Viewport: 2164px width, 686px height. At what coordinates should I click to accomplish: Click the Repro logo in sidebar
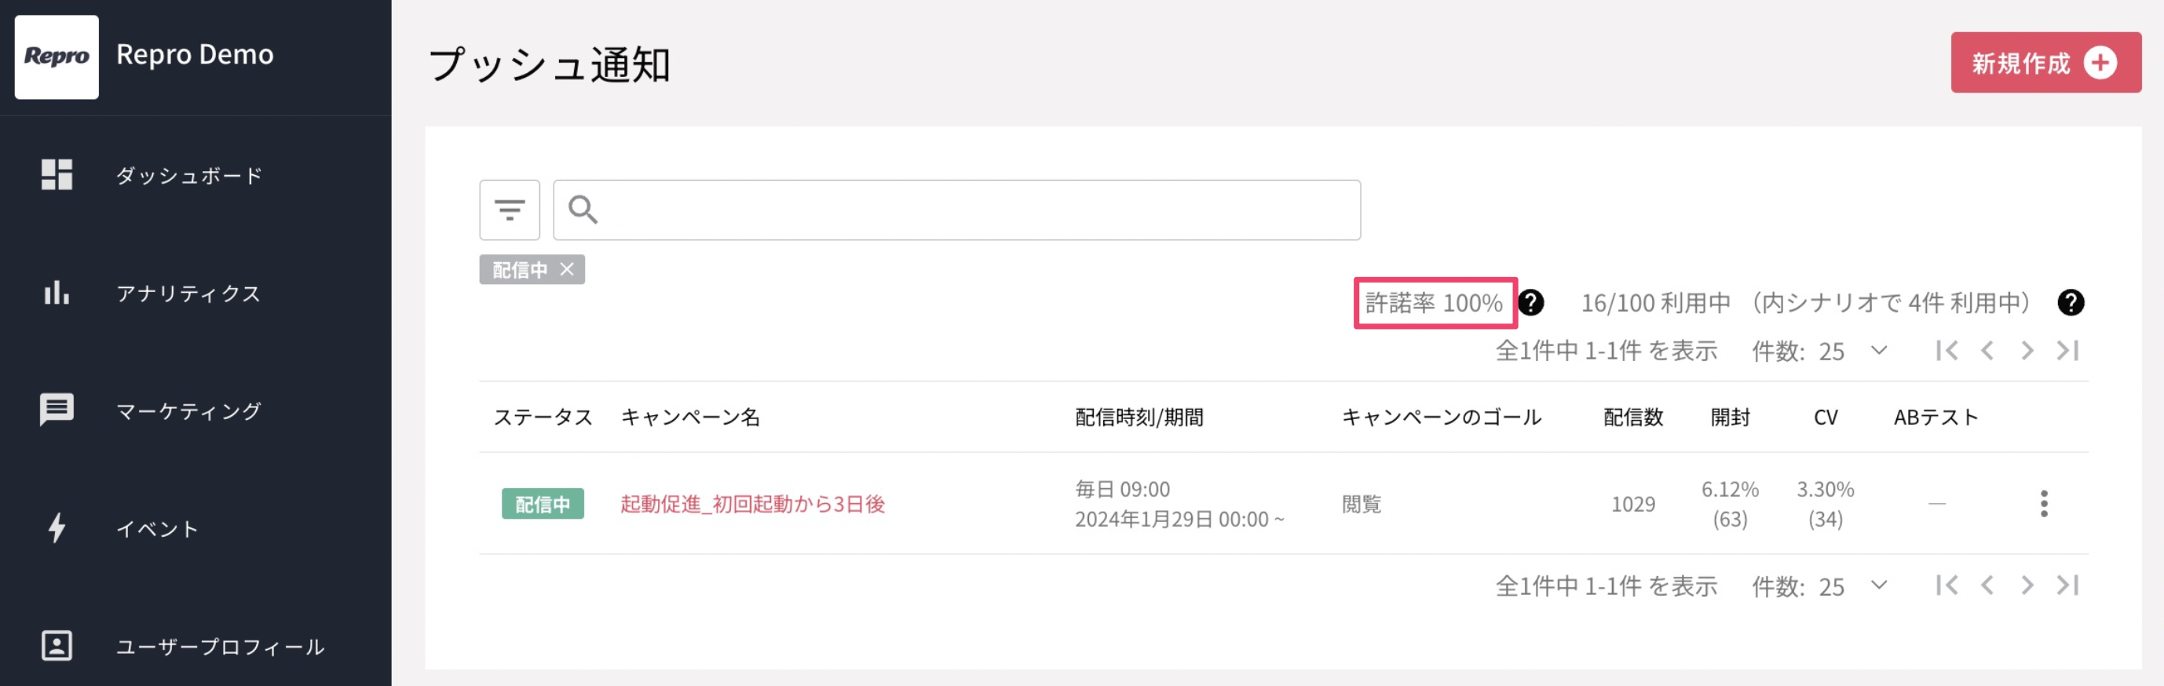pyautogui.click(x=57, y=57)
